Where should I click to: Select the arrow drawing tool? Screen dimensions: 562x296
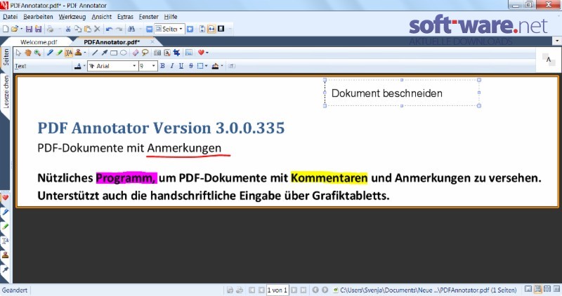click(x=104, y=53)
